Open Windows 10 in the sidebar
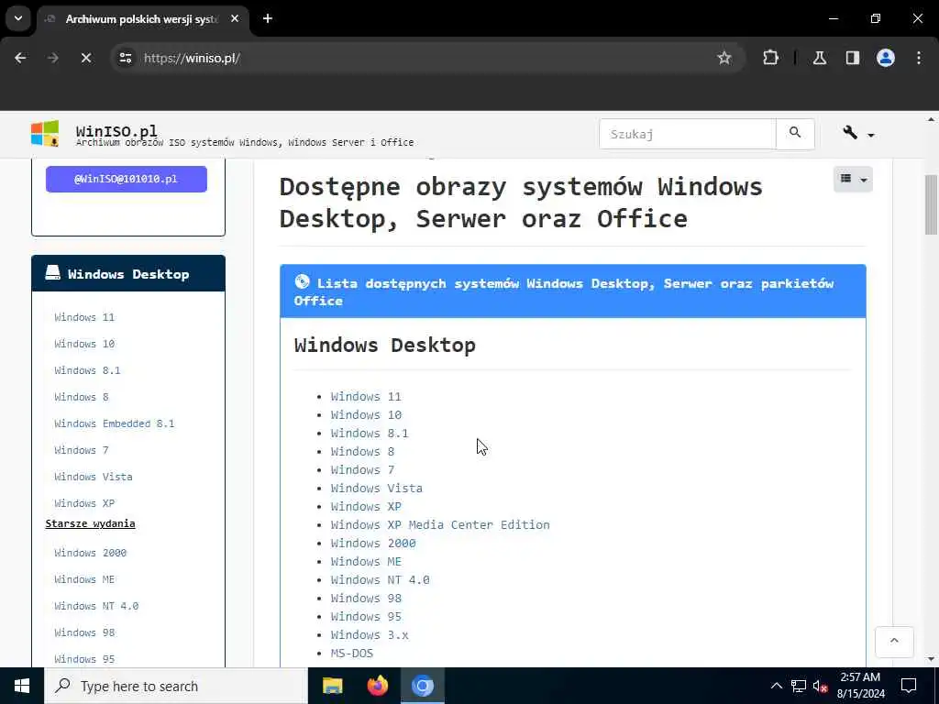The width and height of the screenshot is (939, 704). point(84,344)
